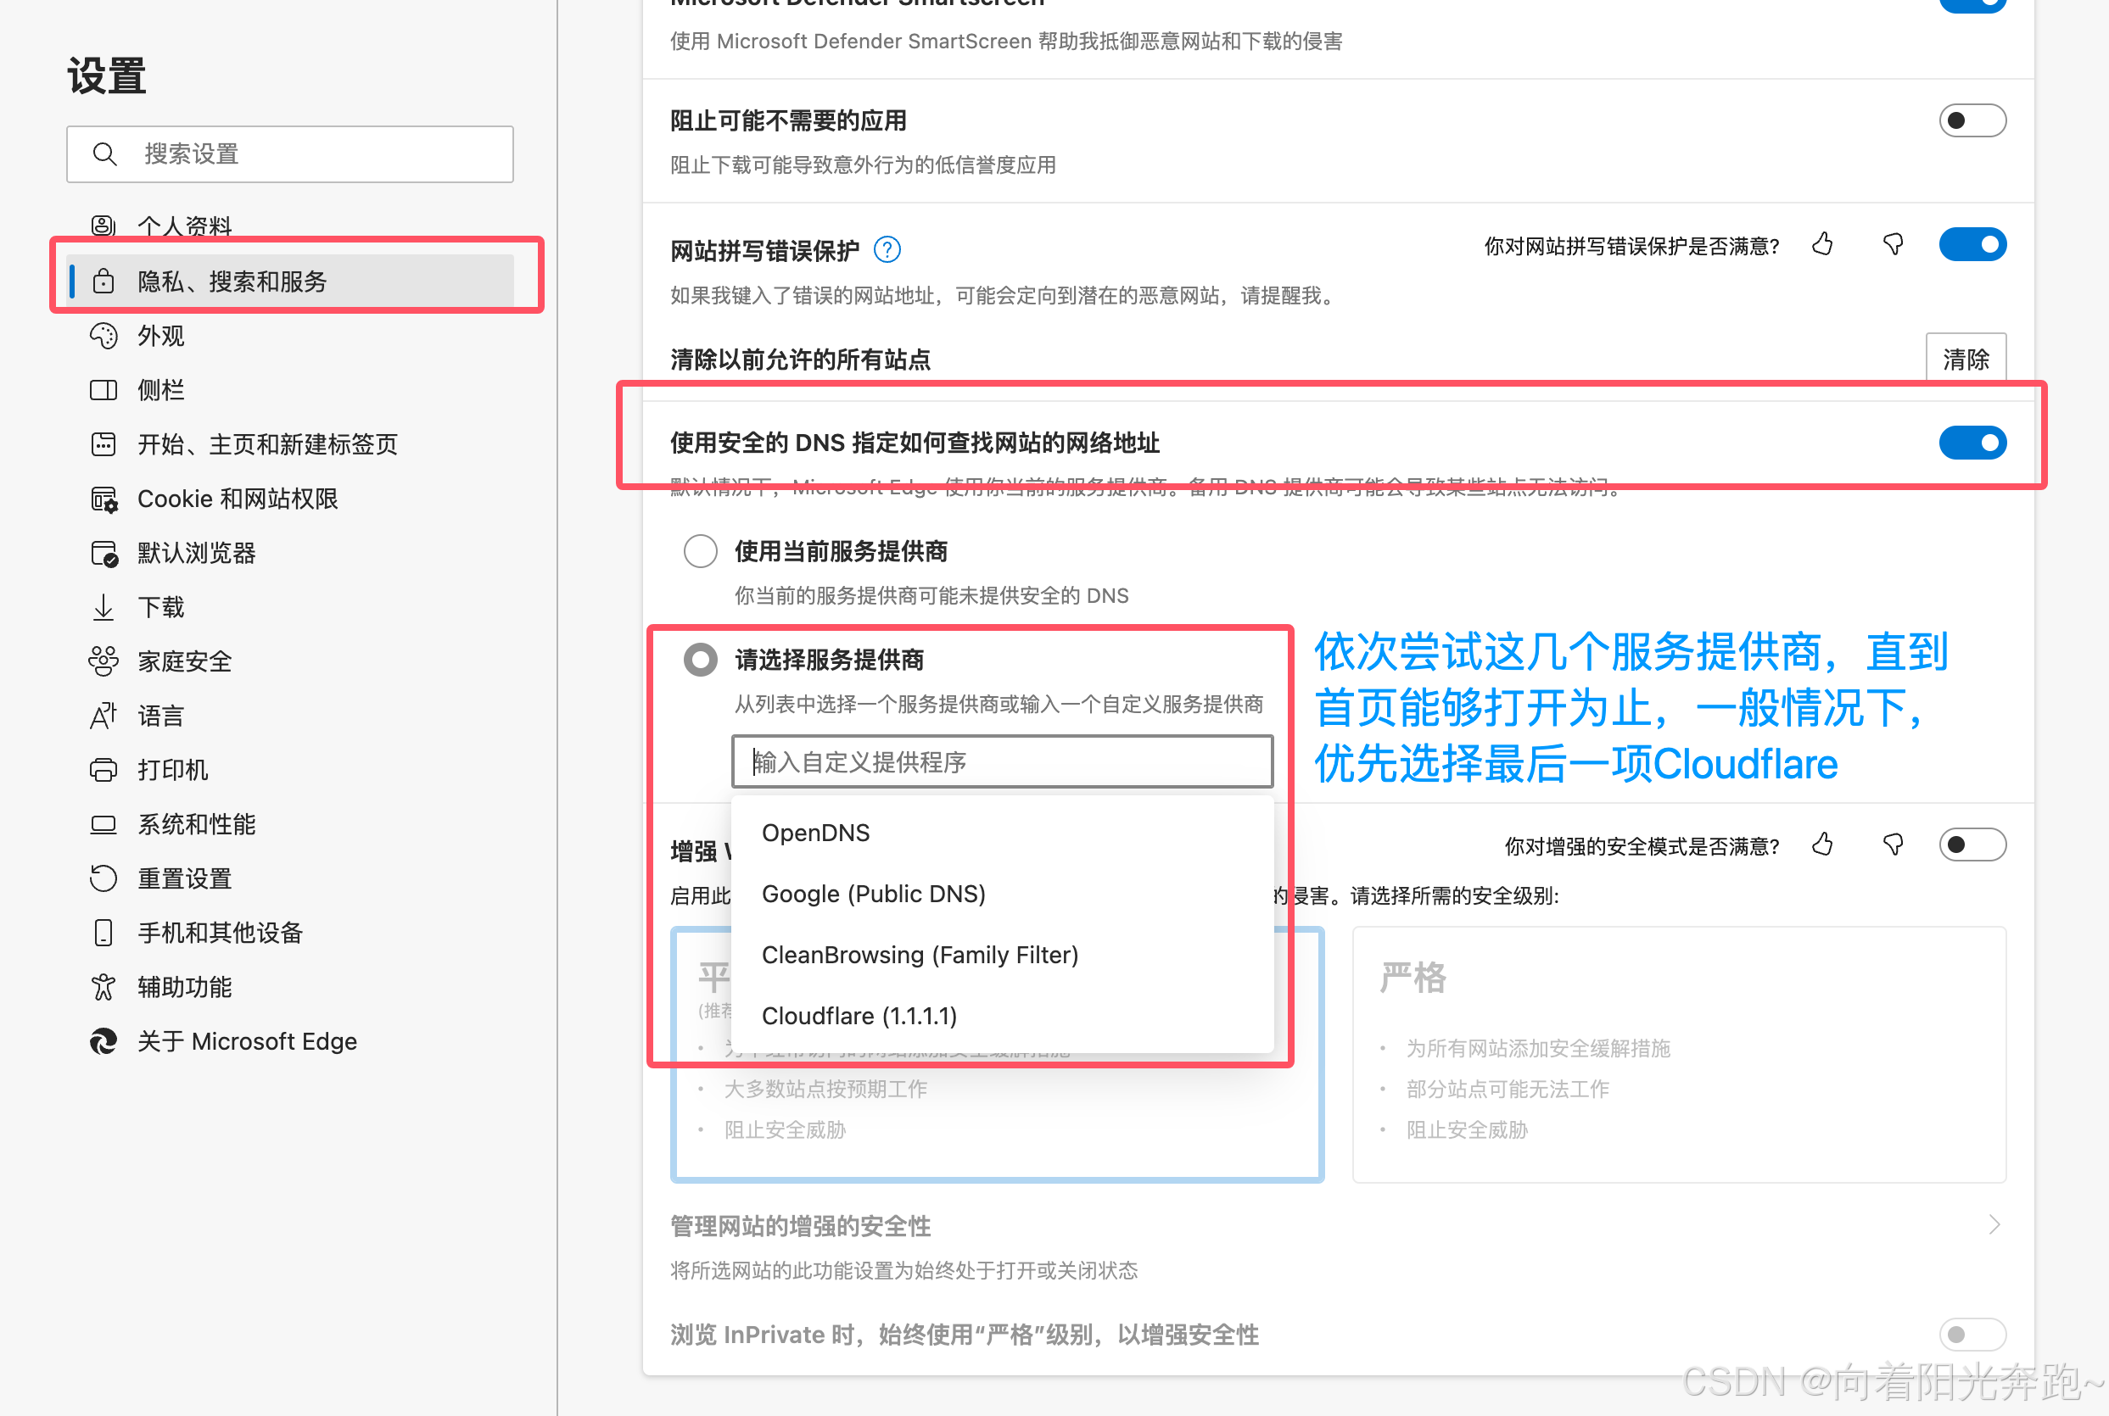Click the 输入自定义提供程序 text field
Image resolution: width=2109 pixels, height=1416 pixels.
click(1001, 762)
